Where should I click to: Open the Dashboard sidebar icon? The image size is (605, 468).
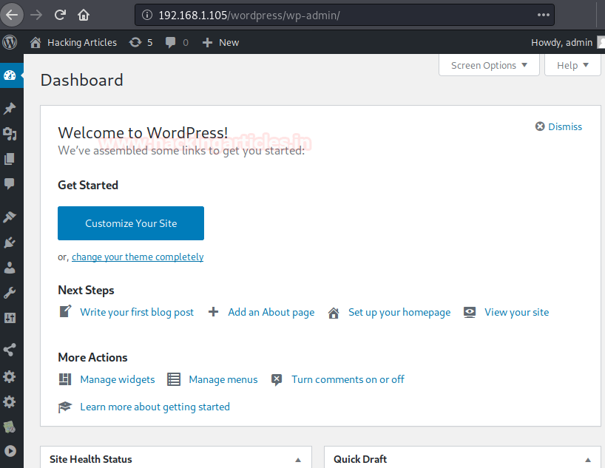[x=10, y=75]
